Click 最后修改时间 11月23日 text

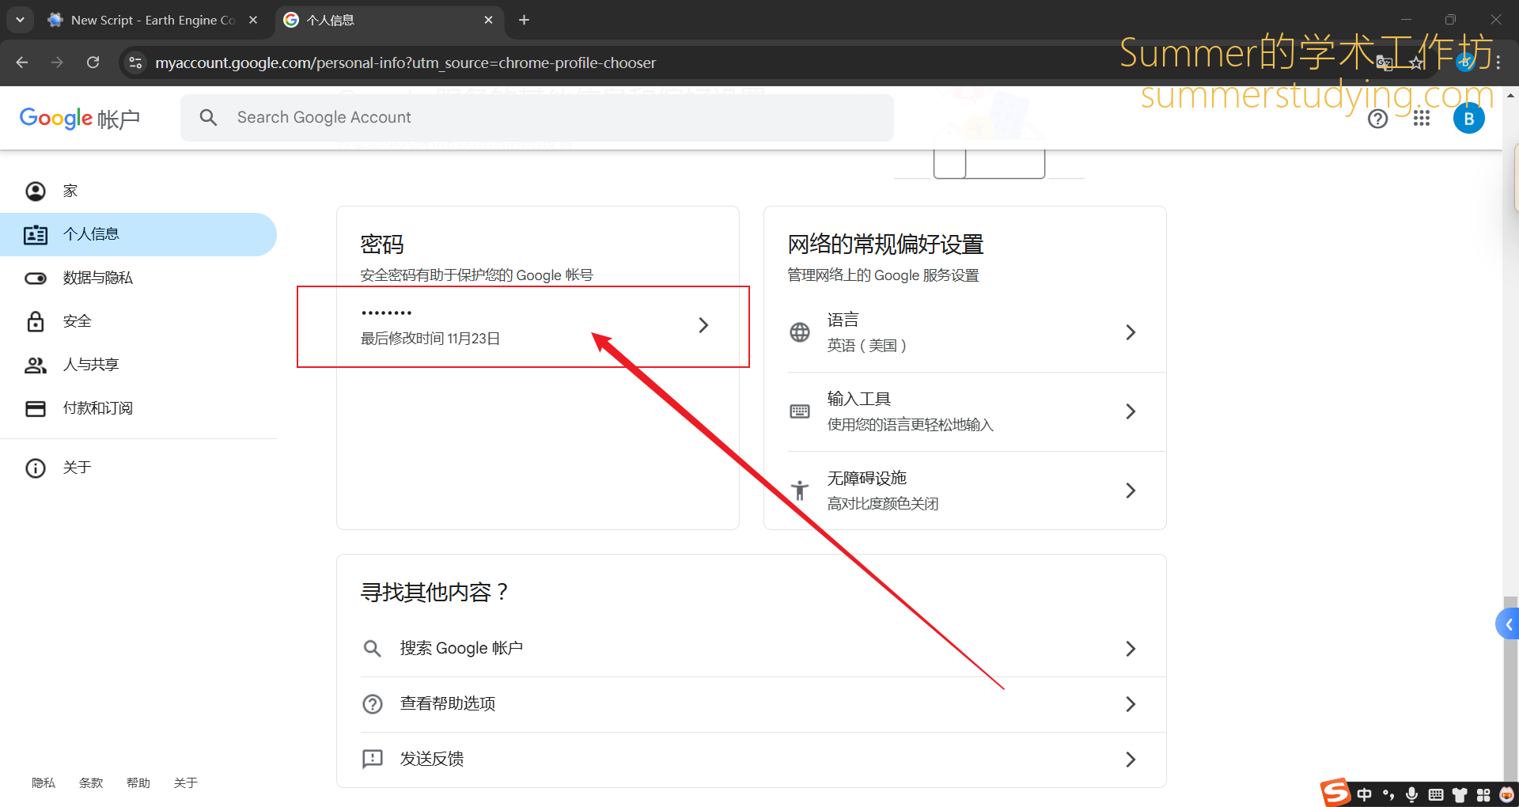[x=430, y=339]
